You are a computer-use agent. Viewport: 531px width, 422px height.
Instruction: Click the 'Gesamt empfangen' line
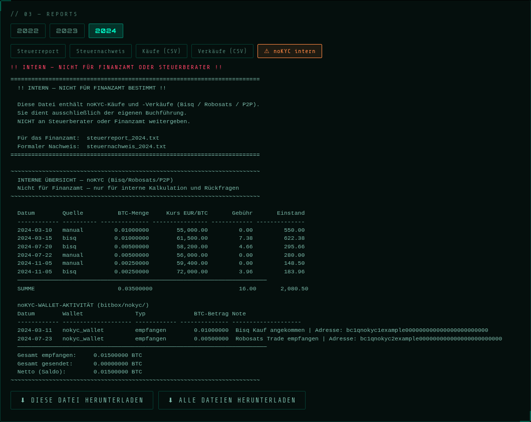80,355
